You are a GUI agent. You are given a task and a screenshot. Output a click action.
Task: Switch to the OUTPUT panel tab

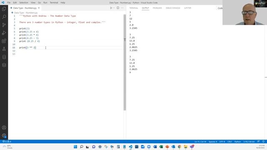pos(145,8)
